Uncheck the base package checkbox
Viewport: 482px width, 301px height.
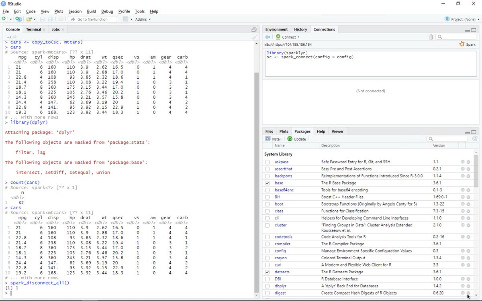pyautogui.click(x=268, y=183)
